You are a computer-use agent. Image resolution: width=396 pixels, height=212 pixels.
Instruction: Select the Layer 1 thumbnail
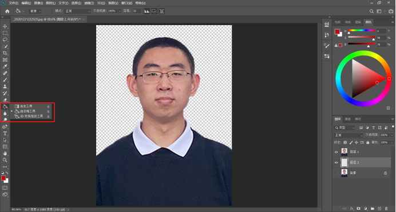click(344, 152)
